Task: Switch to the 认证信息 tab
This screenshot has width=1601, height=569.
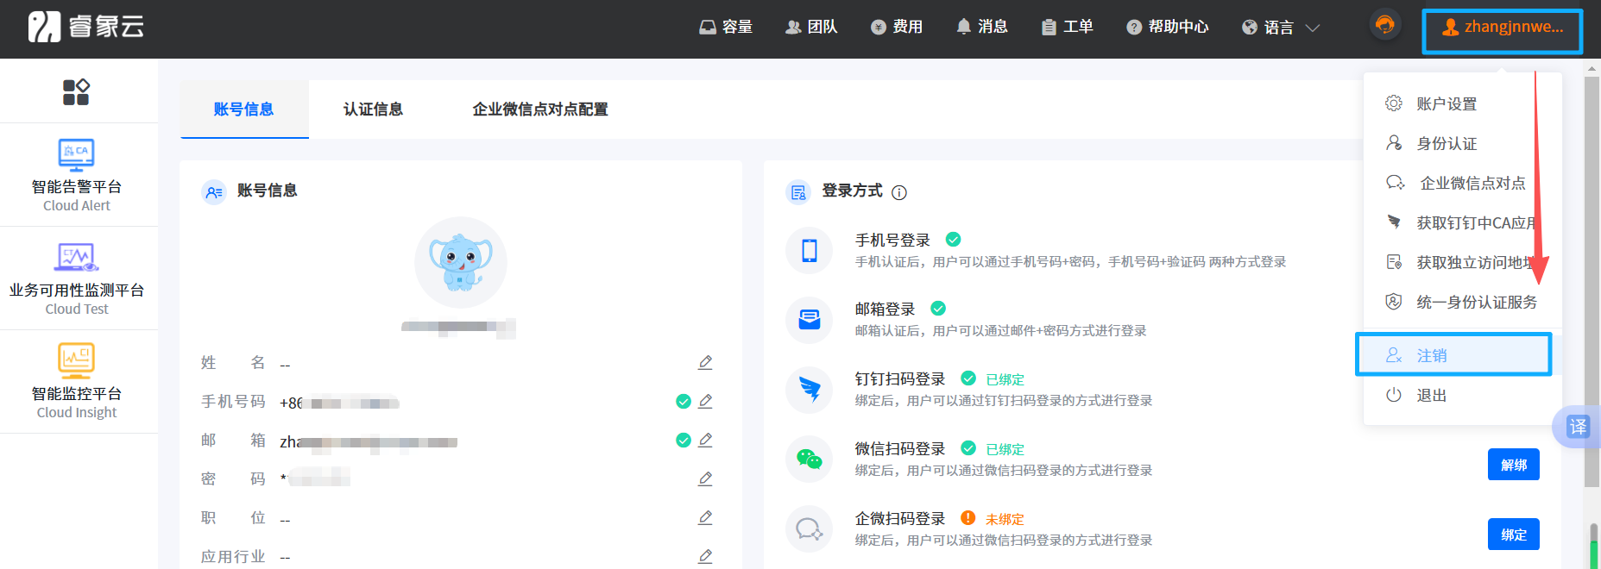Action: [373, 109]
